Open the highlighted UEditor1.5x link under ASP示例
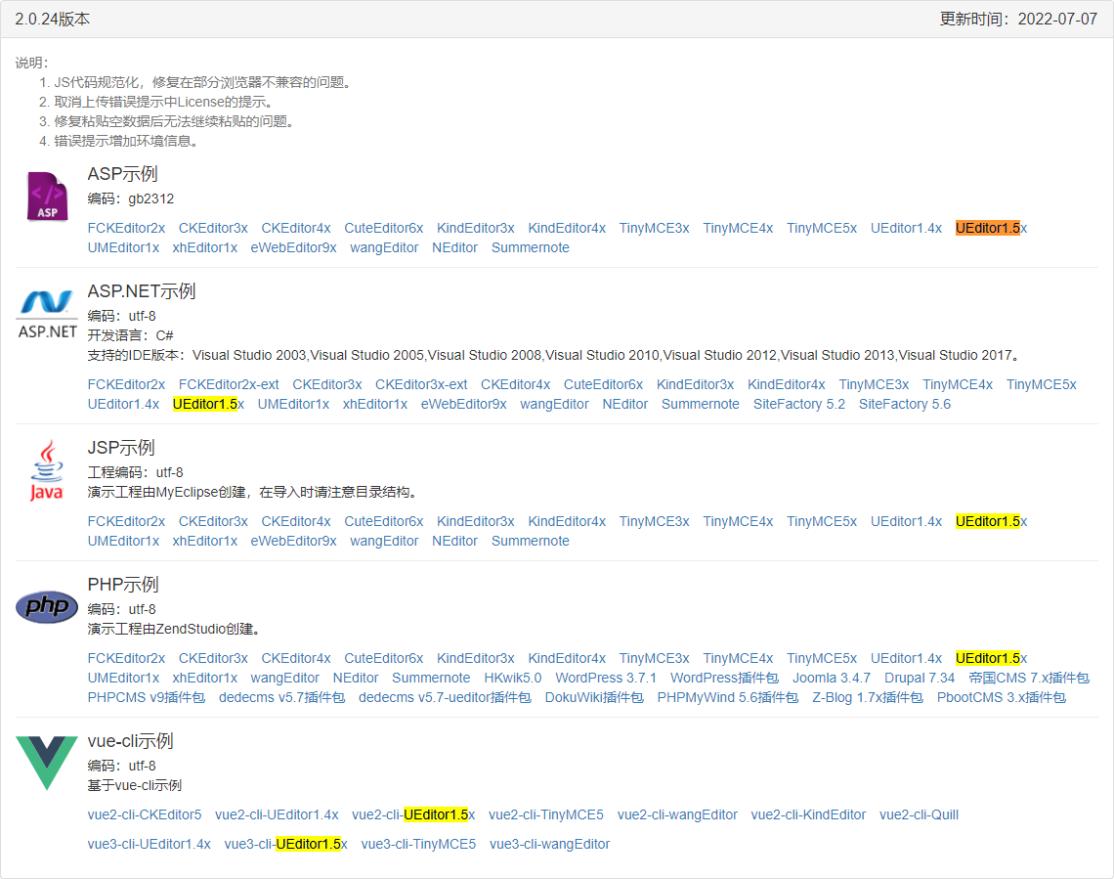Image resolution: width=1114 pixels, height=879 pixels. pos(989,228)
